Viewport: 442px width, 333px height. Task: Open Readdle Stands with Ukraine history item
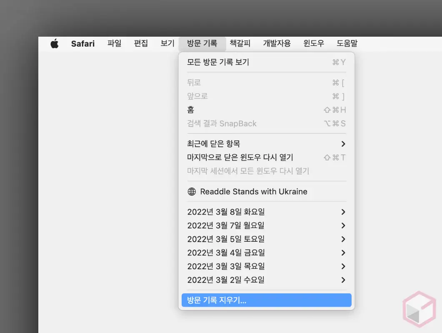(x=266, y=191)
